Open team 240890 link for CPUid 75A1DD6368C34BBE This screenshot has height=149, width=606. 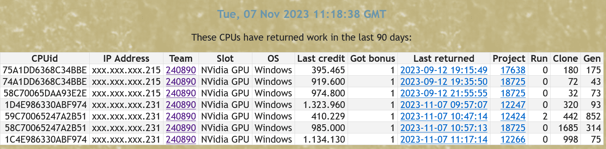[181, 70]
